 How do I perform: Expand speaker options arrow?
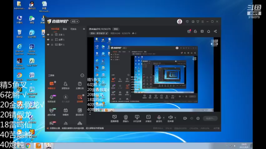[x=175, y=118]
